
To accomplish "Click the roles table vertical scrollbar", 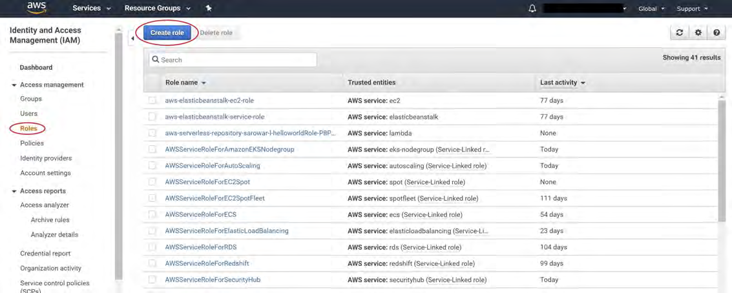I will click(x=723, y=161).
